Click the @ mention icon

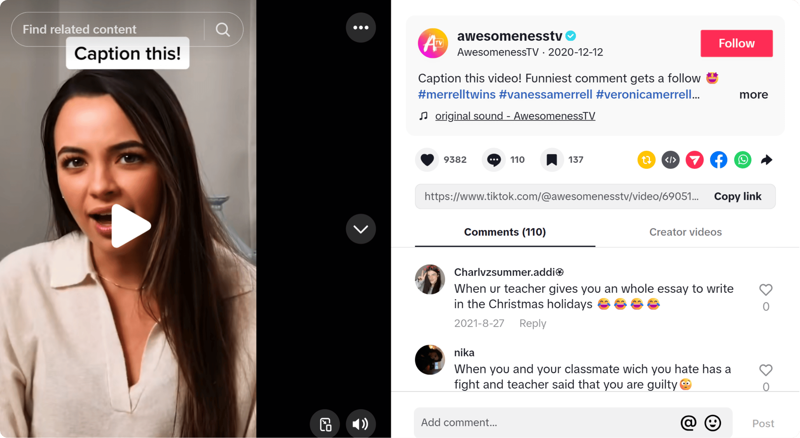688,423
